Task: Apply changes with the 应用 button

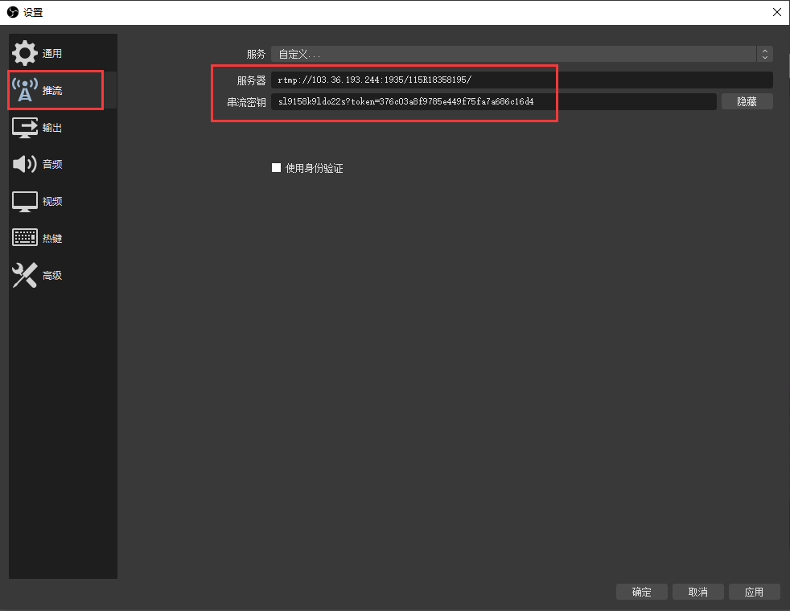Action: 754,592
